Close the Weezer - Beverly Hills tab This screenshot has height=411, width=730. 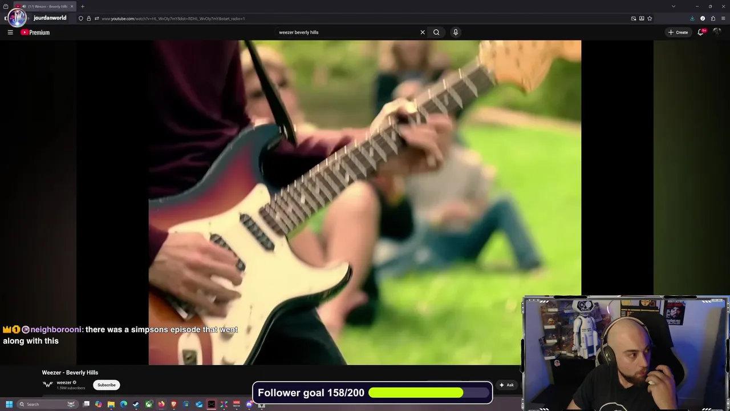72,6
